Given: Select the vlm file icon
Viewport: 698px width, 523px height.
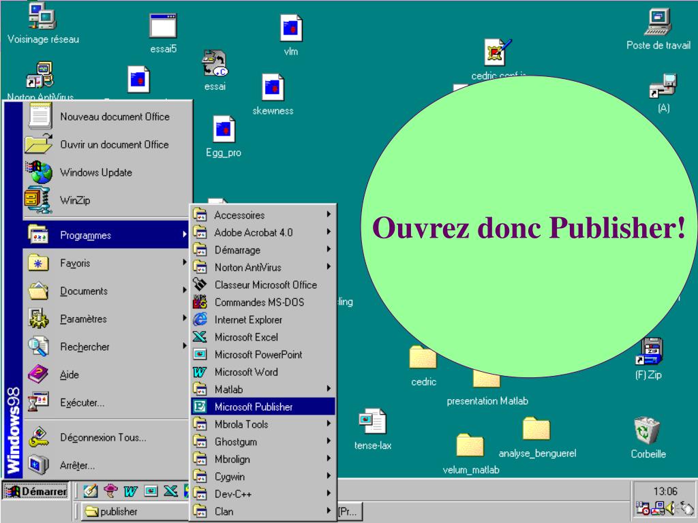Looking at the screenshot, I should point(291,35).
